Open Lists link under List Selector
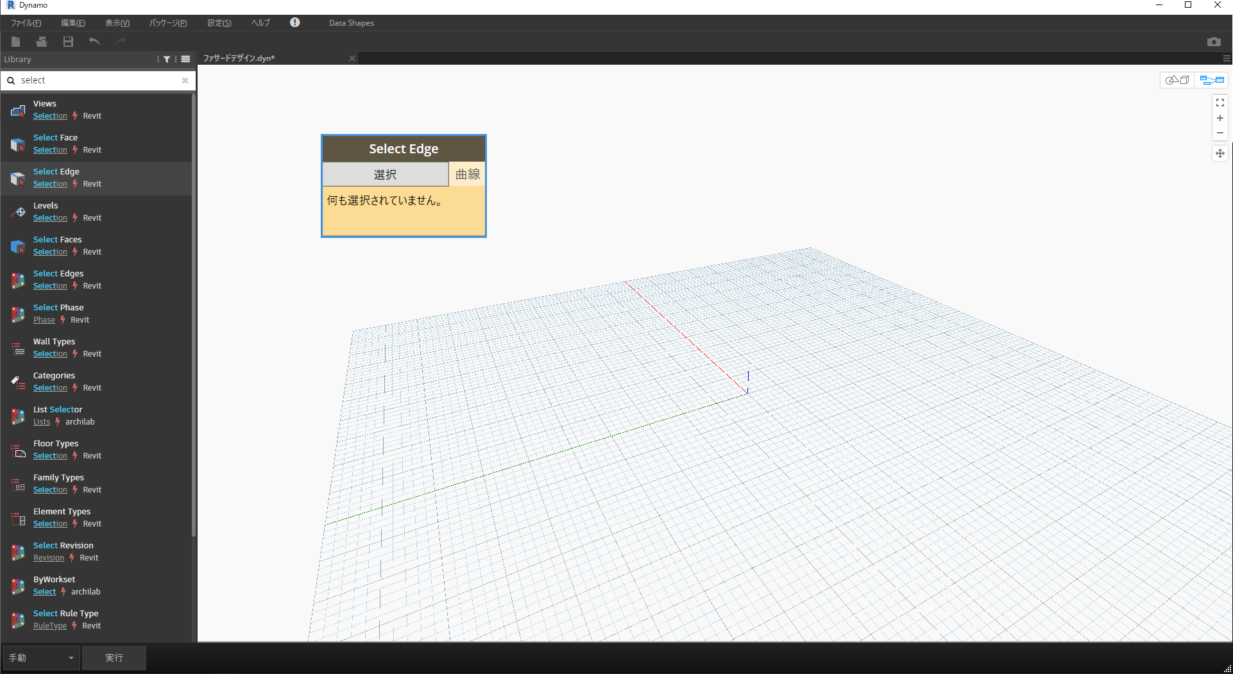Screen dimensions: 1233x674 coord(42,422)
